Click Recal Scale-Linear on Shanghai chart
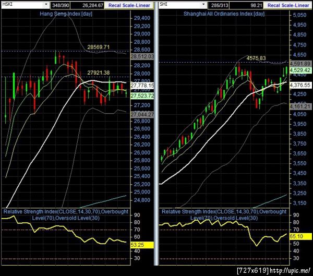The height and width of the screenshot is (276, 313). 288,5
